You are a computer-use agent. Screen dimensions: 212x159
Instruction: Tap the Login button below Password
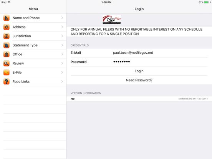pyautogui.click(x=139, y=71)
